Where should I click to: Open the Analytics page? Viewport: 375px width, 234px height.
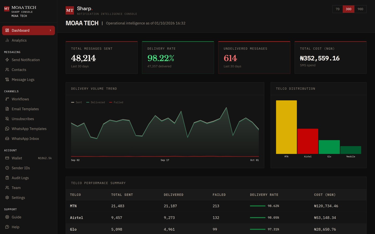tap(28, 40)
